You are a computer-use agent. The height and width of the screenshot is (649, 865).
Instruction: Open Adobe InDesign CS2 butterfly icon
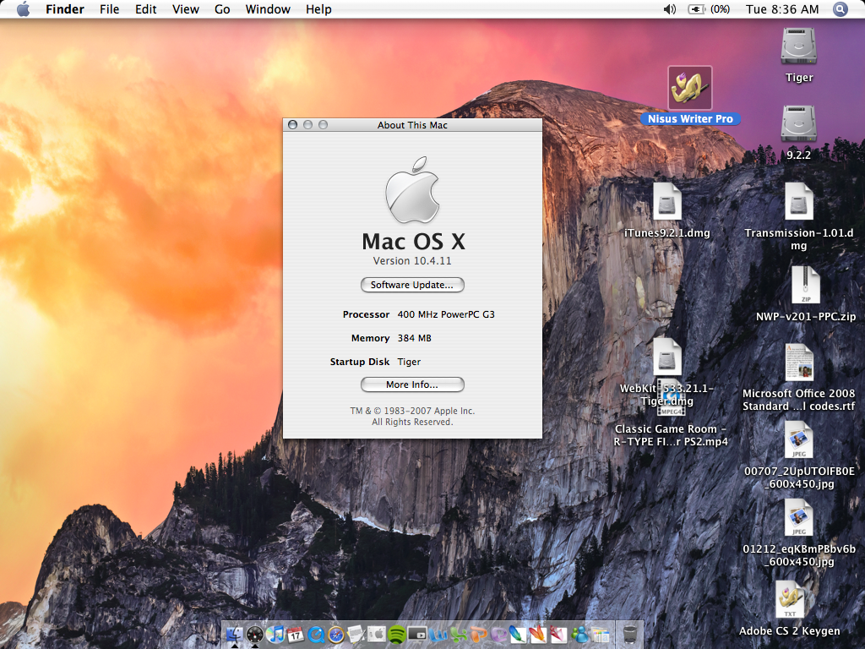tap(558, 635)
